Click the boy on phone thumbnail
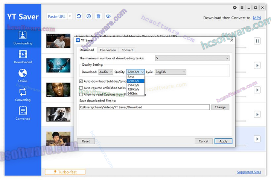The width and height of the screenshot is (271, 180). (58, 139)
